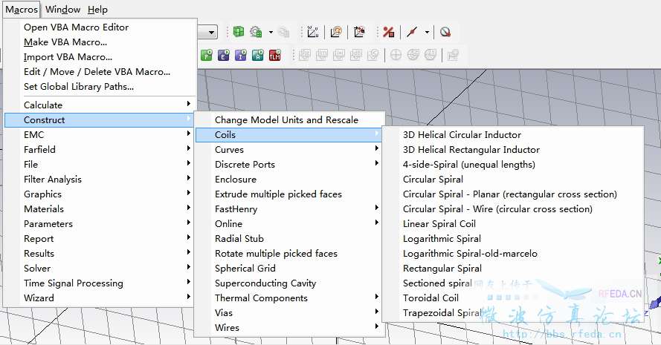The image size is (661, 345).
Task: Open the Time Signal Processing entry
Action: click(100, 283)
